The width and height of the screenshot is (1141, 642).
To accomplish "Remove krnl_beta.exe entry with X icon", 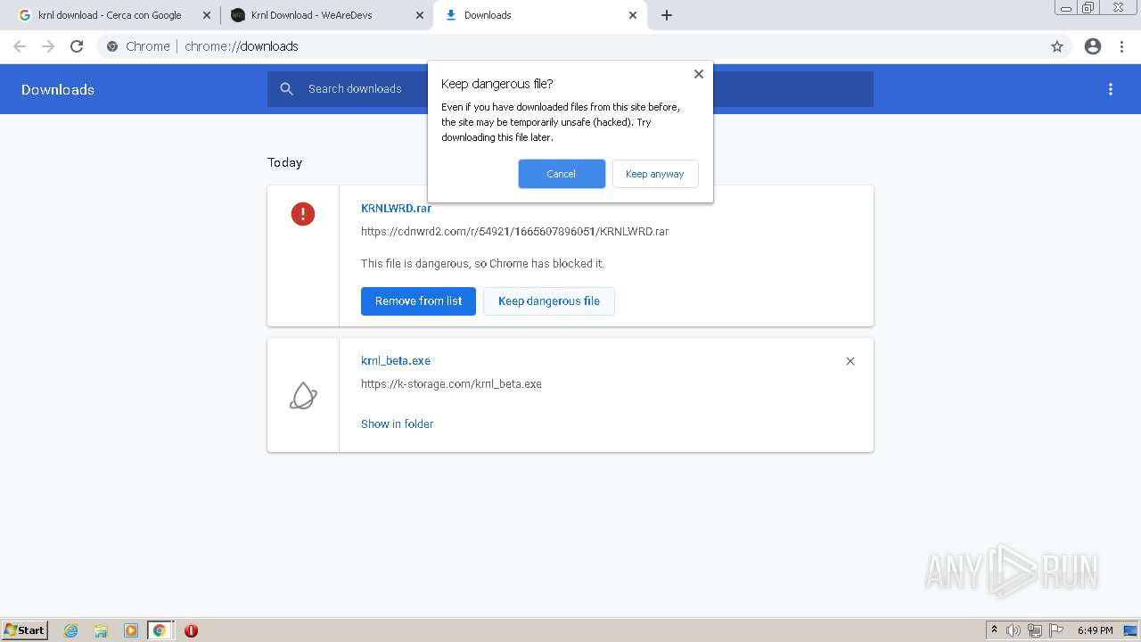I will [850, 361].
